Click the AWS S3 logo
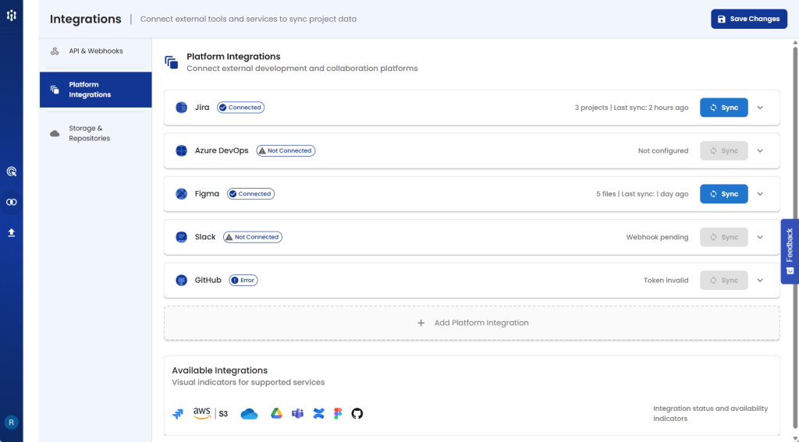The width and height of the screenshot is (799, 442). [211, 413]
